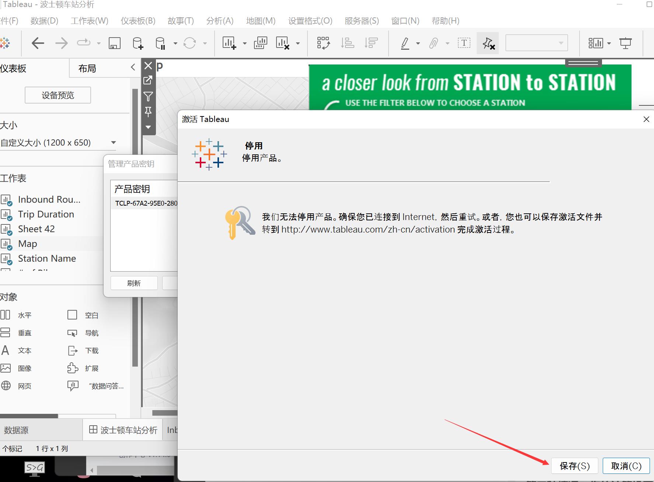Click the 空白 blank object
Viewport: 654px width, 482px height.
(83, 315)
